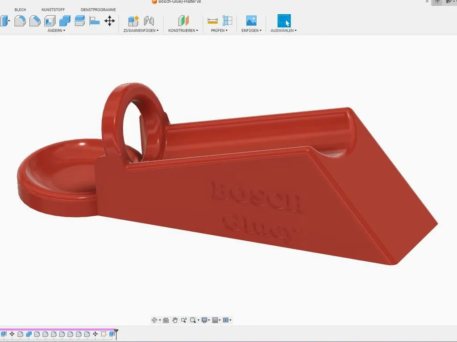Select the Chamfer tool in the toolbar
Image resolution: width=457 pixels, height=342 pixels.
[35, 21]
